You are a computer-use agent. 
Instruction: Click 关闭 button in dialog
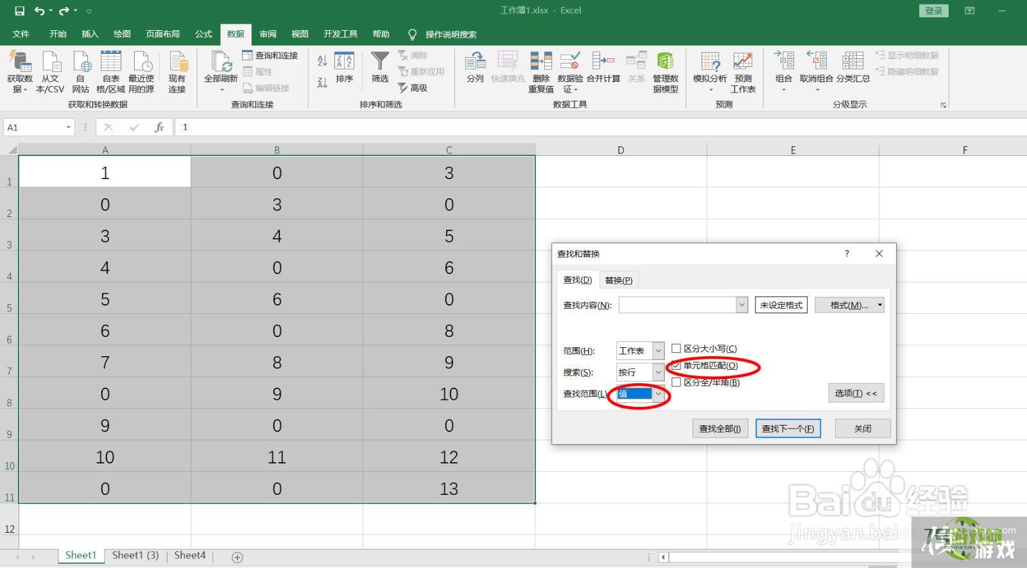pos(863,429)
